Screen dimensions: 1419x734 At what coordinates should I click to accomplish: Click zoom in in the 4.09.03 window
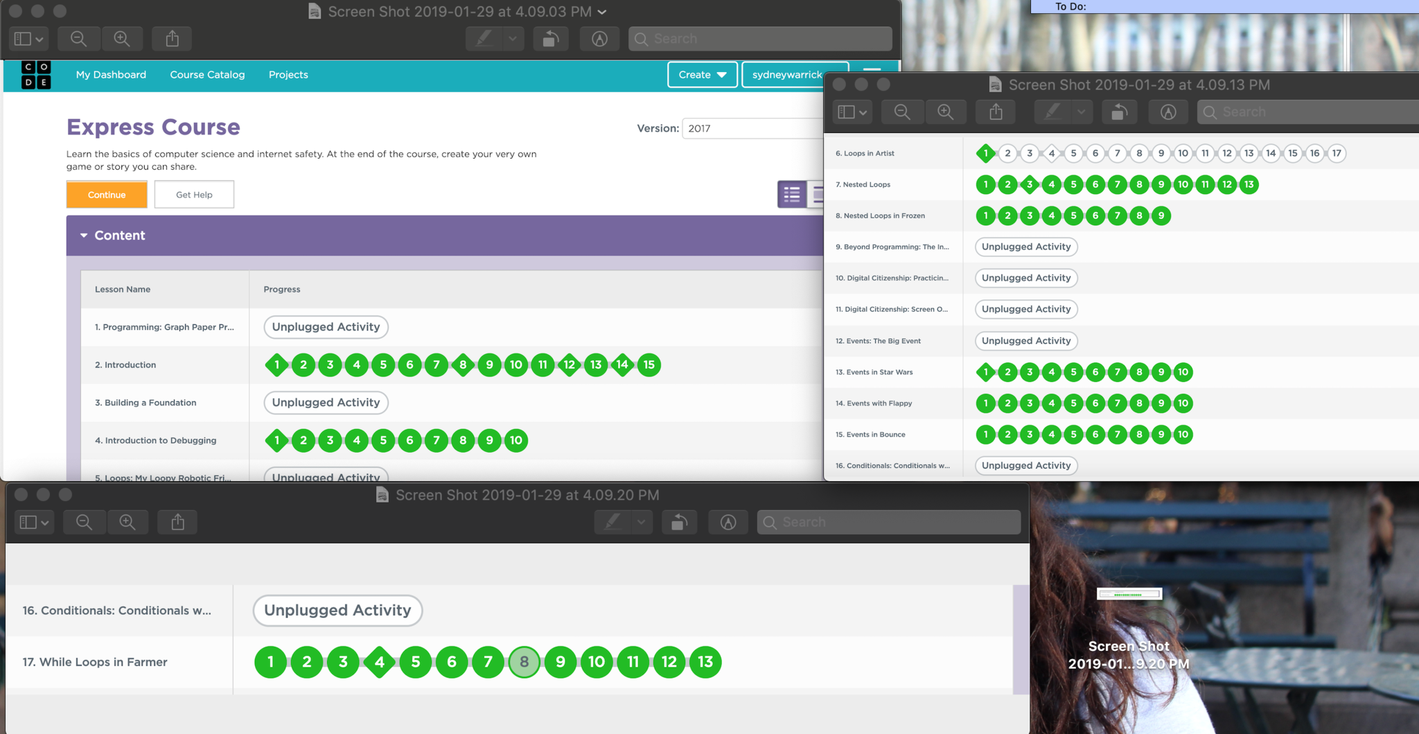tap(122, 39)
